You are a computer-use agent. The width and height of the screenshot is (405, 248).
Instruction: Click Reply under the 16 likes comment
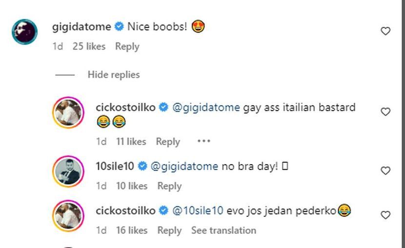click(x=169, y=230)
